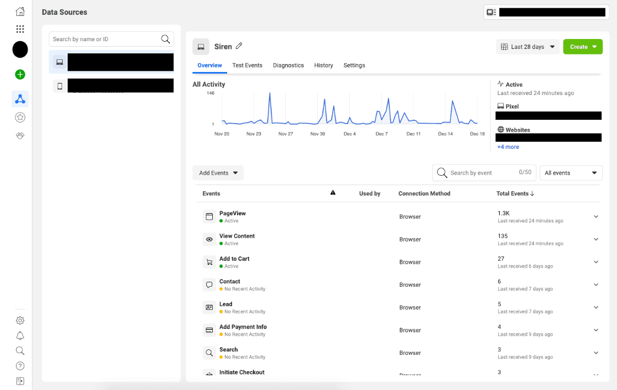Expand the Add to Cart row chevron
Image resolution: width=617 pixels, height=390 pixels.
(596, 262)
